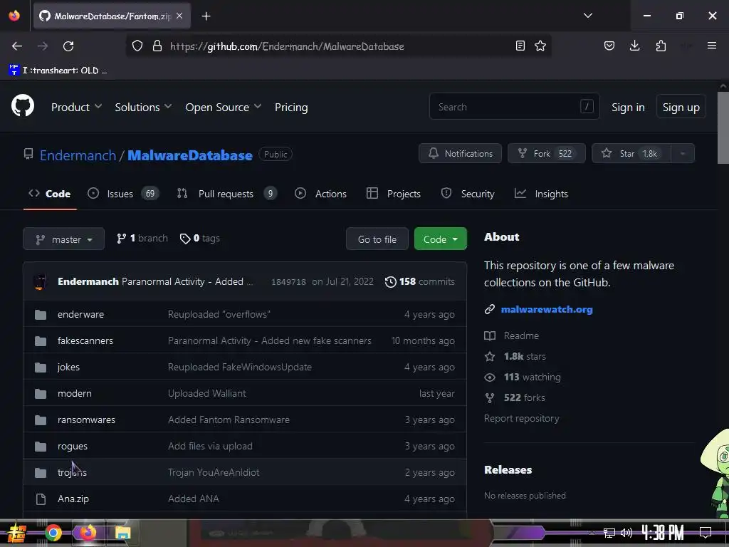Open the fakescanners folder
Screen dimensions: 729x547
[85, 340]
